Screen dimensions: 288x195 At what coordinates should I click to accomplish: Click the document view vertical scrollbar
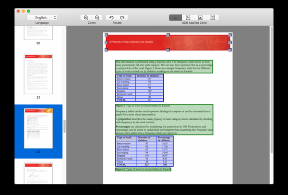(x=272, y=90)
